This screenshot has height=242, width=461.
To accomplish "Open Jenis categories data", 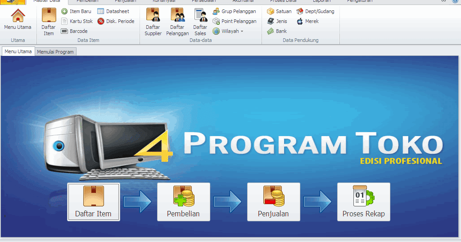I will point(277,21).
